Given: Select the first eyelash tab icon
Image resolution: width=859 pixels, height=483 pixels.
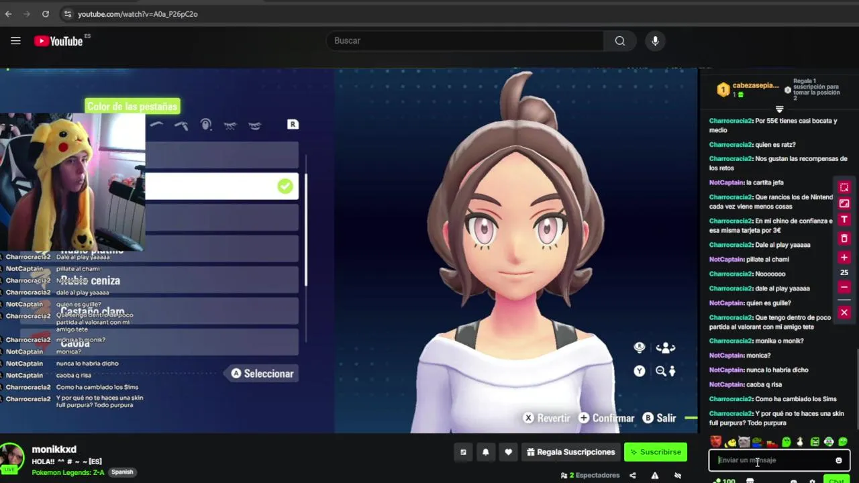Looking at the screenshot, I should (x=230, y=125).
